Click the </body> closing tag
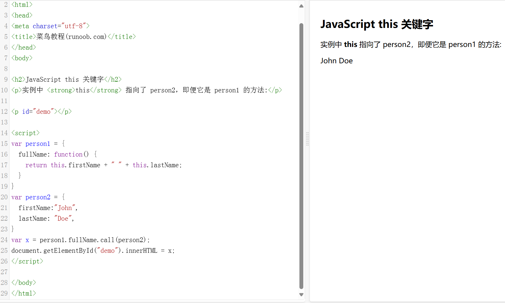 click(x=24, y=283)
